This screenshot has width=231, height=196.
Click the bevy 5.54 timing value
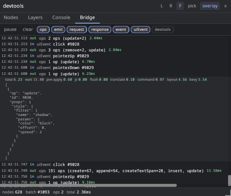[x=198, y=80]
